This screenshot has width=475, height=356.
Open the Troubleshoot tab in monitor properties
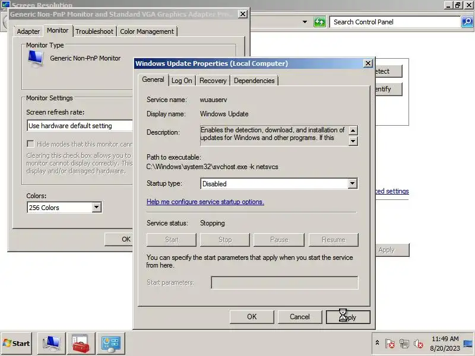pos(94,31)
